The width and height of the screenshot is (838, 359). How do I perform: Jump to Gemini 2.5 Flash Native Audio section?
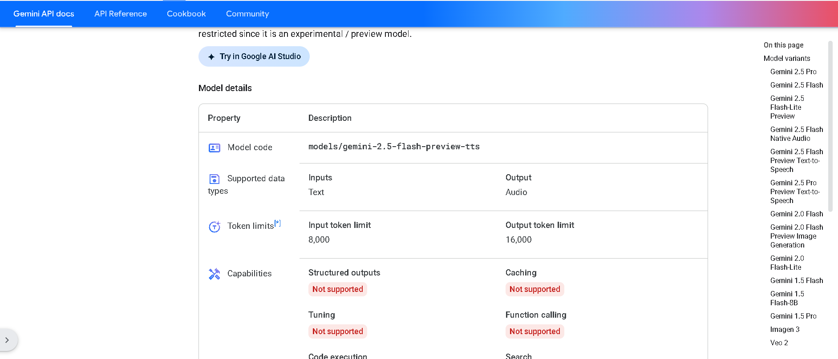pos(796,134)
